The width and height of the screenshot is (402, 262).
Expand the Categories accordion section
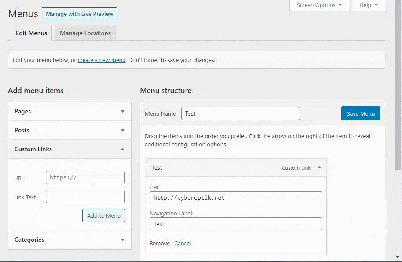tap(69, 240)
